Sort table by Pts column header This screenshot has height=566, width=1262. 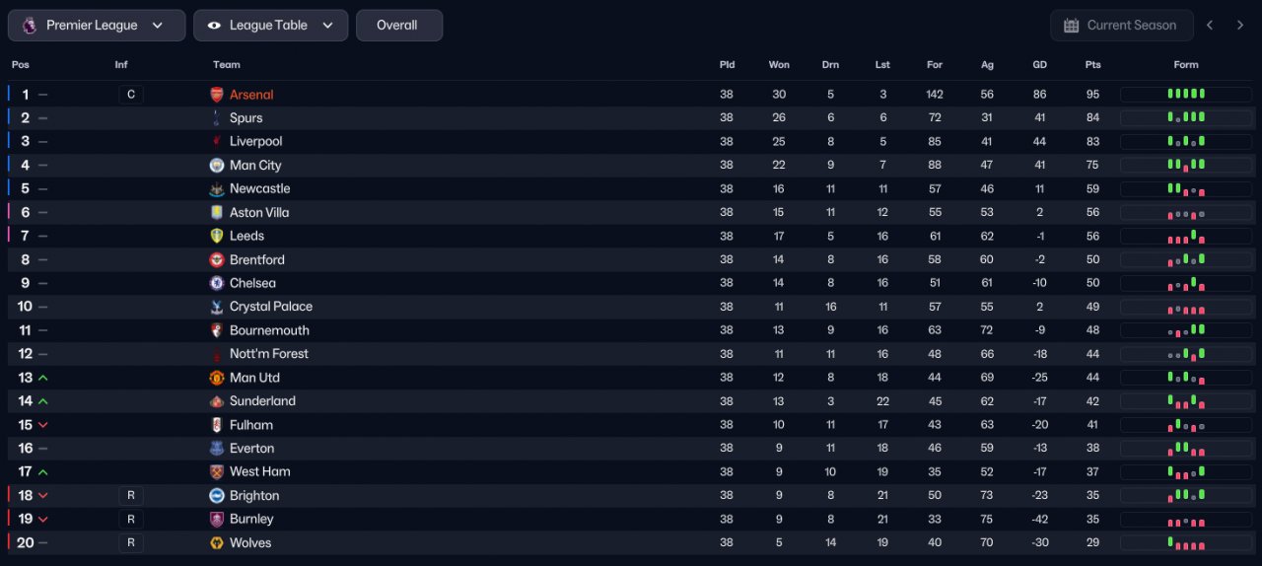[1092, 65]
